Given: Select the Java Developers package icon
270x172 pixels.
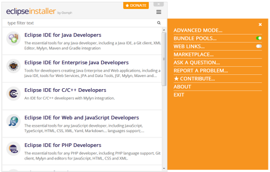Looking at the screenshot, I should (x=13, y=38).
